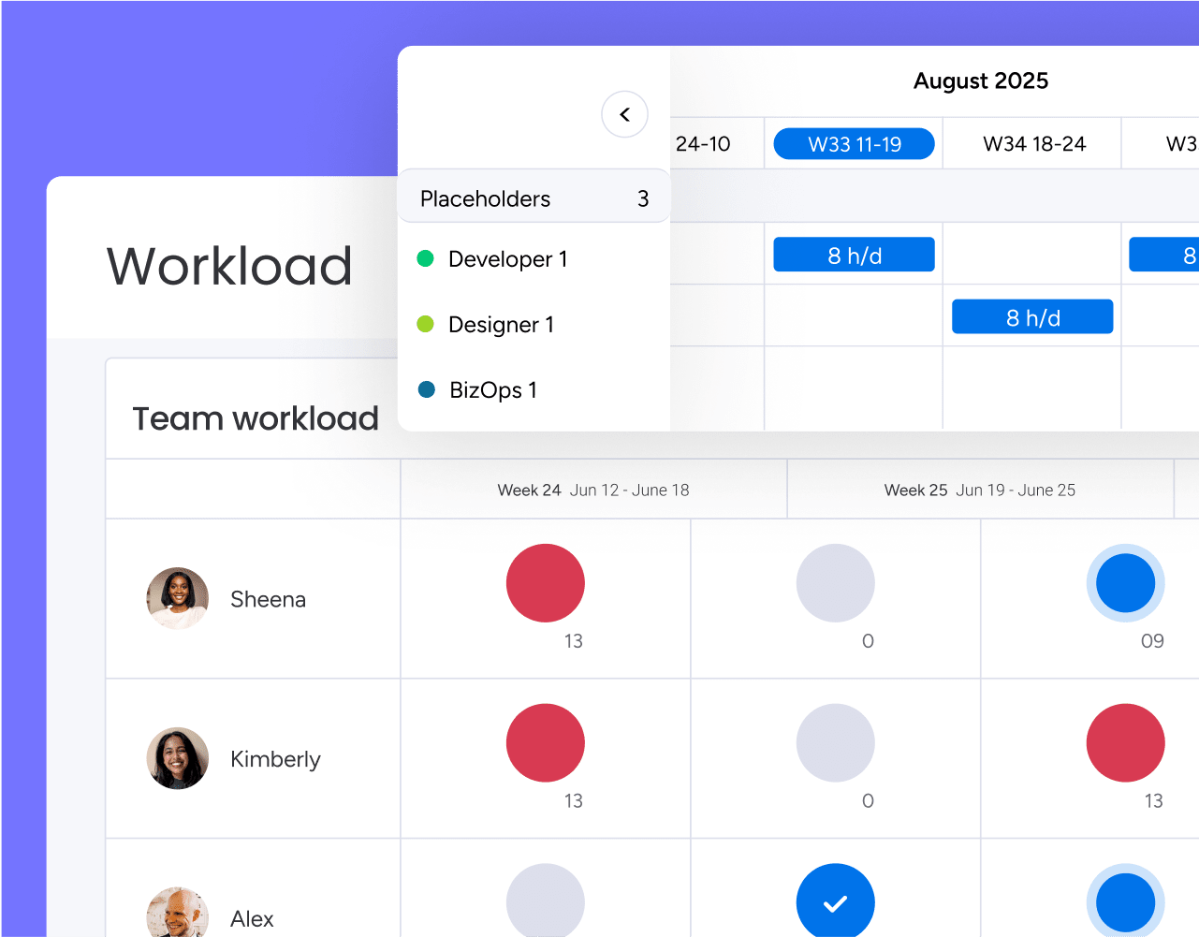Collapse the Placeholders group row

pos(534,198)
